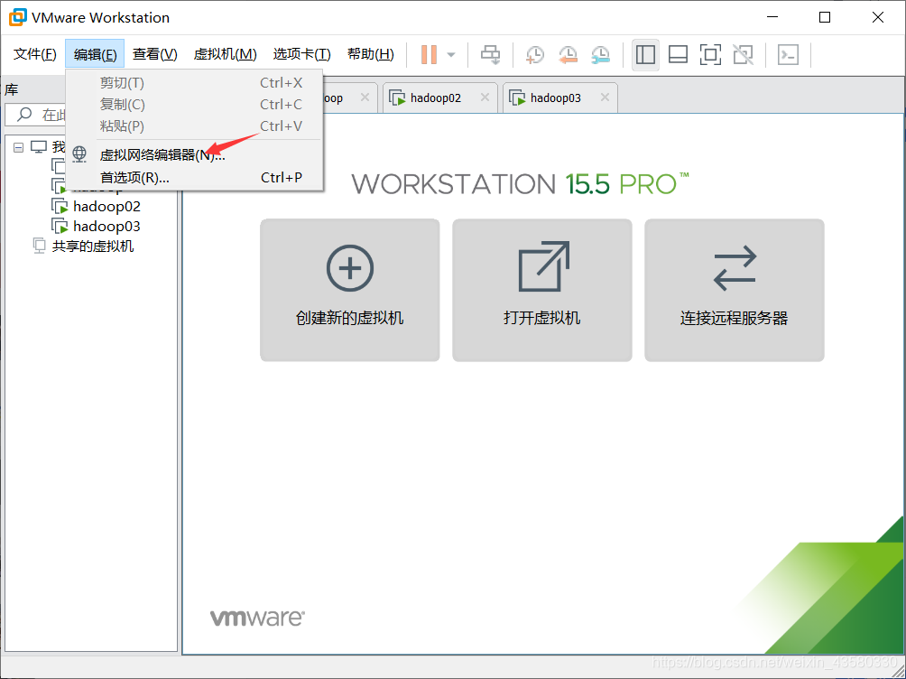Screen dimensions: 906x679
Task: Click the 创建新的虚拟机 tile
Action: point(349,290)
